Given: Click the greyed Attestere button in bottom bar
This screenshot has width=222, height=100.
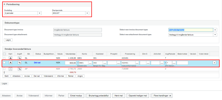Looking at the screenshot, I should (6, 96).
